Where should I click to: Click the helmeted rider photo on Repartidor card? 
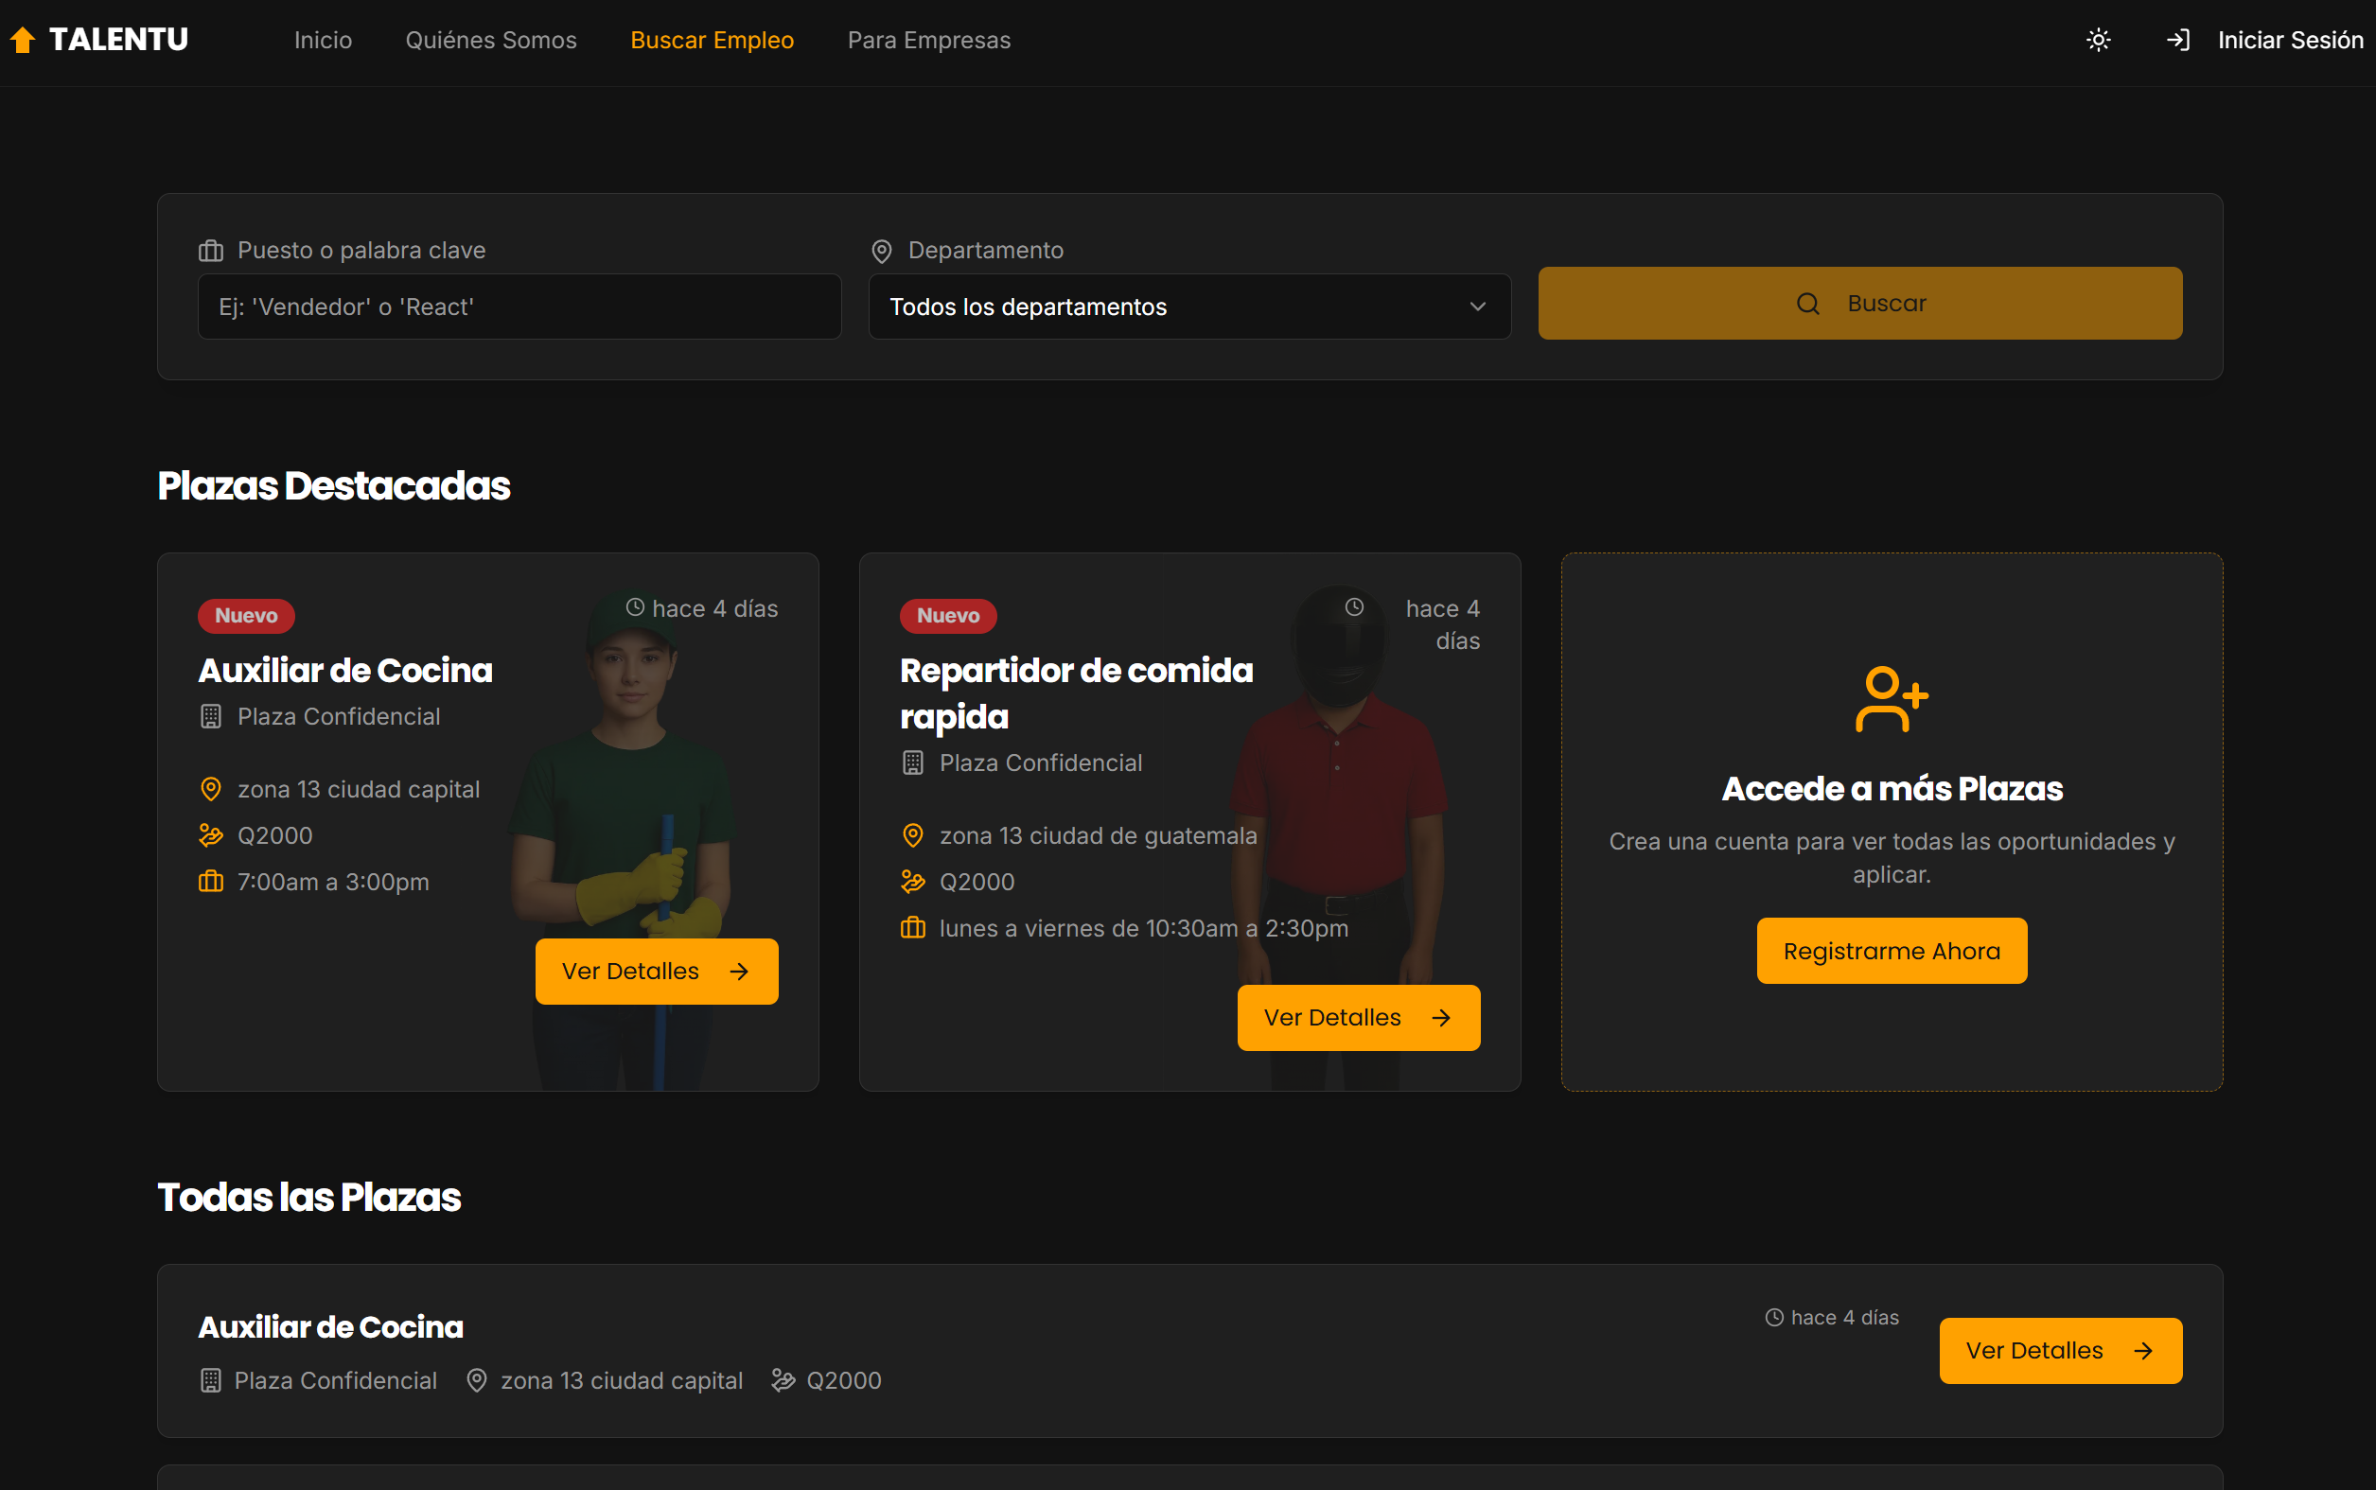tap(1338, 835)
